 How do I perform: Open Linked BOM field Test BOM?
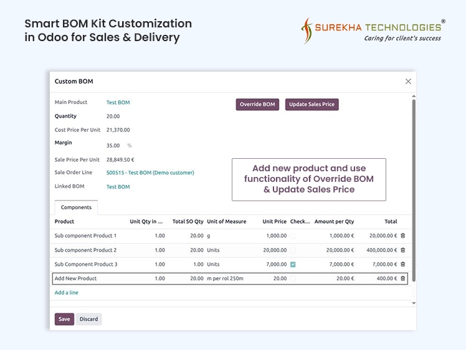point(118,187)
